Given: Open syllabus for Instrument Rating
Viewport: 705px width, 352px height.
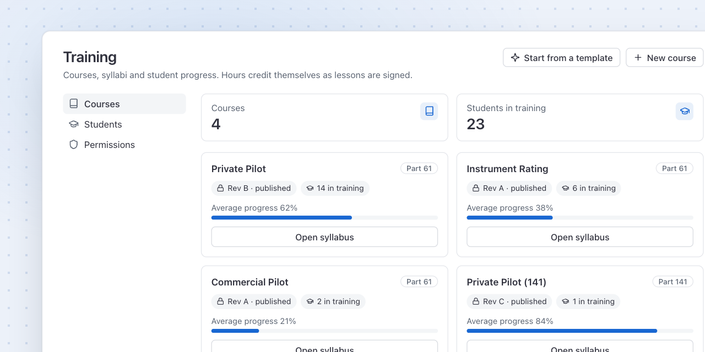Looking at the screenshot, I should [580, 237].
